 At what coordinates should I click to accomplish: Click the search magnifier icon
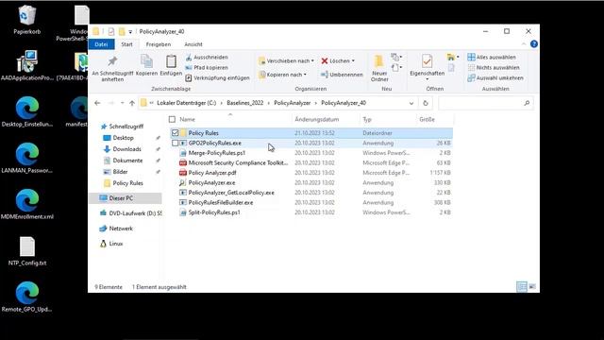[x=527, y=103]
